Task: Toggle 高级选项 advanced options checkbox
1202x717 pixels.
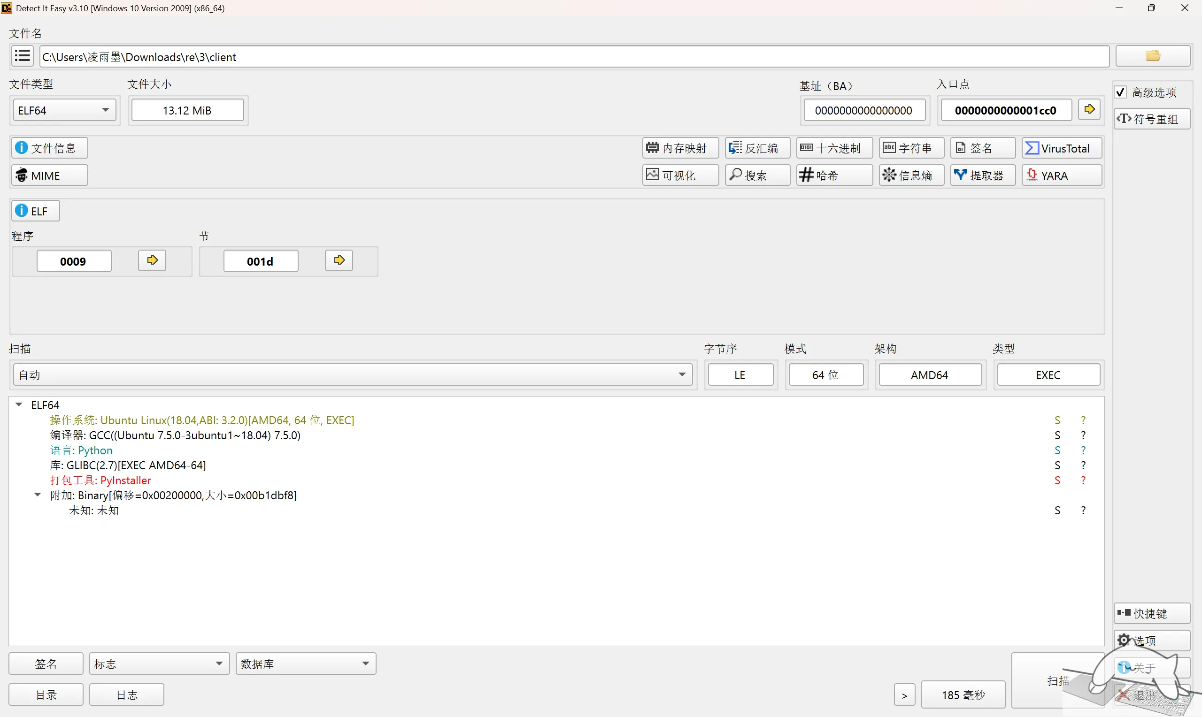Action: click(x=1121, y=92)
